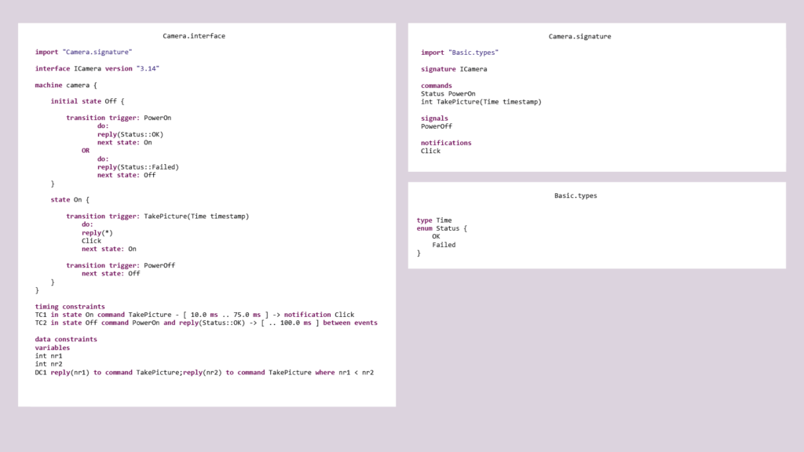Click the 'machine camera' declaration line
The width and height of the screenshot is (804, 452).
pos(66,85)
